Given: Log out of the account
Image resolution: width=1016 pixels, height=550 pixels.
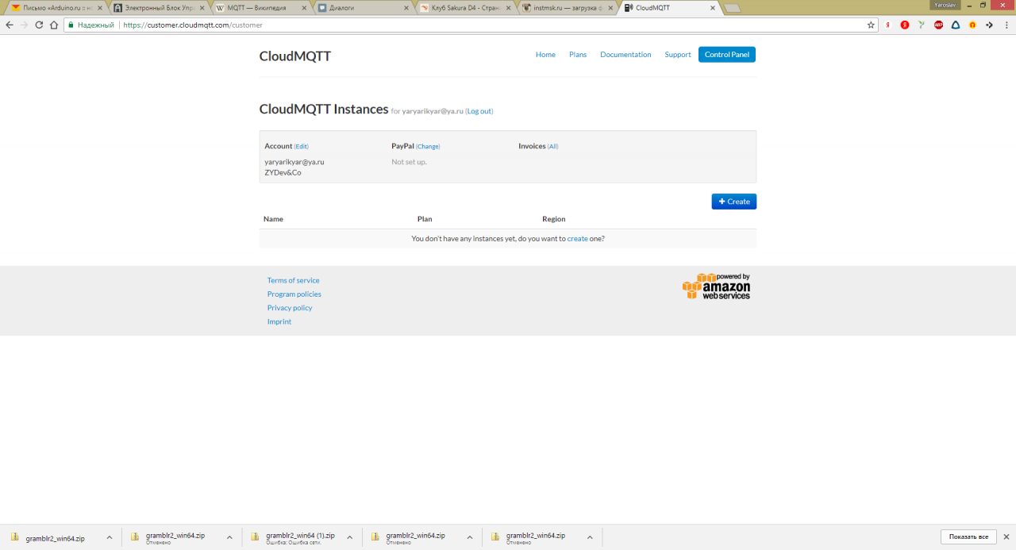Looking at the screenshot, I should 479,111.
